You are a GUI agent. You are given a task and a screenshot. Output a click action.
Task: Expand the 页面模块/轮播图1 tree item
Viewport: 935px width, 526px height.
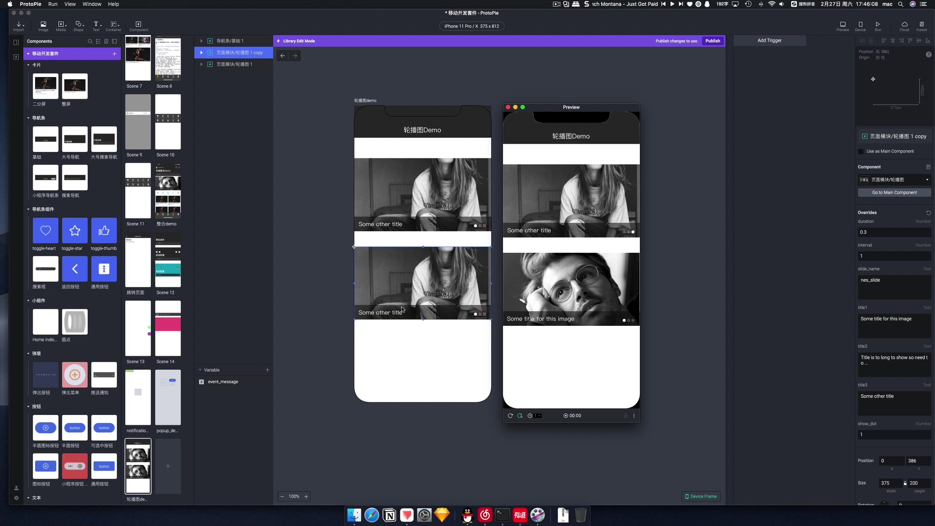point(202,64)
